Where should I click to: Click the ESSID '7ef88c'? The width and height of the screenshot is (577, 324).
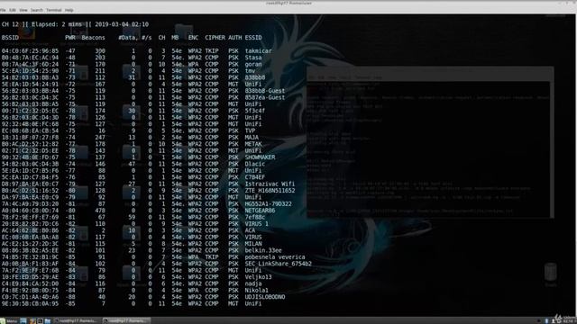click(x=255, y=217)
